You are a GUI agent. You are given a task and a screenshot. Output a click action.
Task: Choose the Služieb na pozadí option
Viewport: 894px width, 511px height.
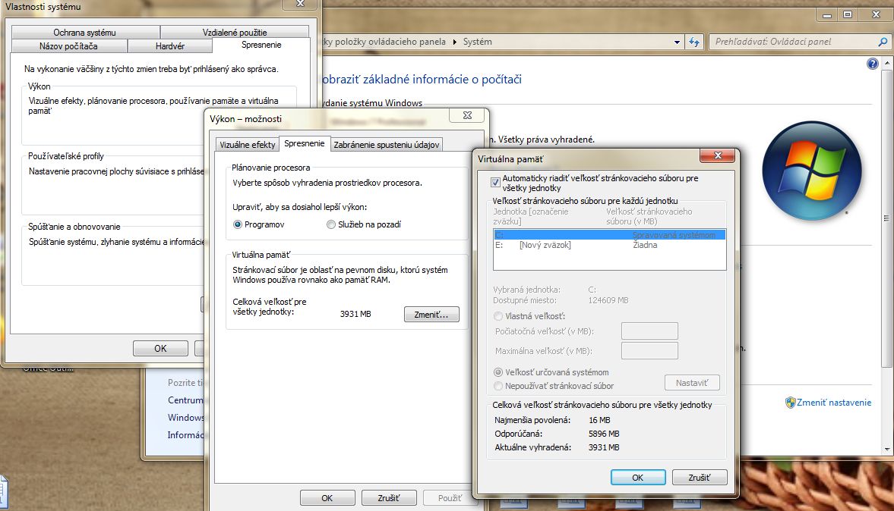(330, 224)
